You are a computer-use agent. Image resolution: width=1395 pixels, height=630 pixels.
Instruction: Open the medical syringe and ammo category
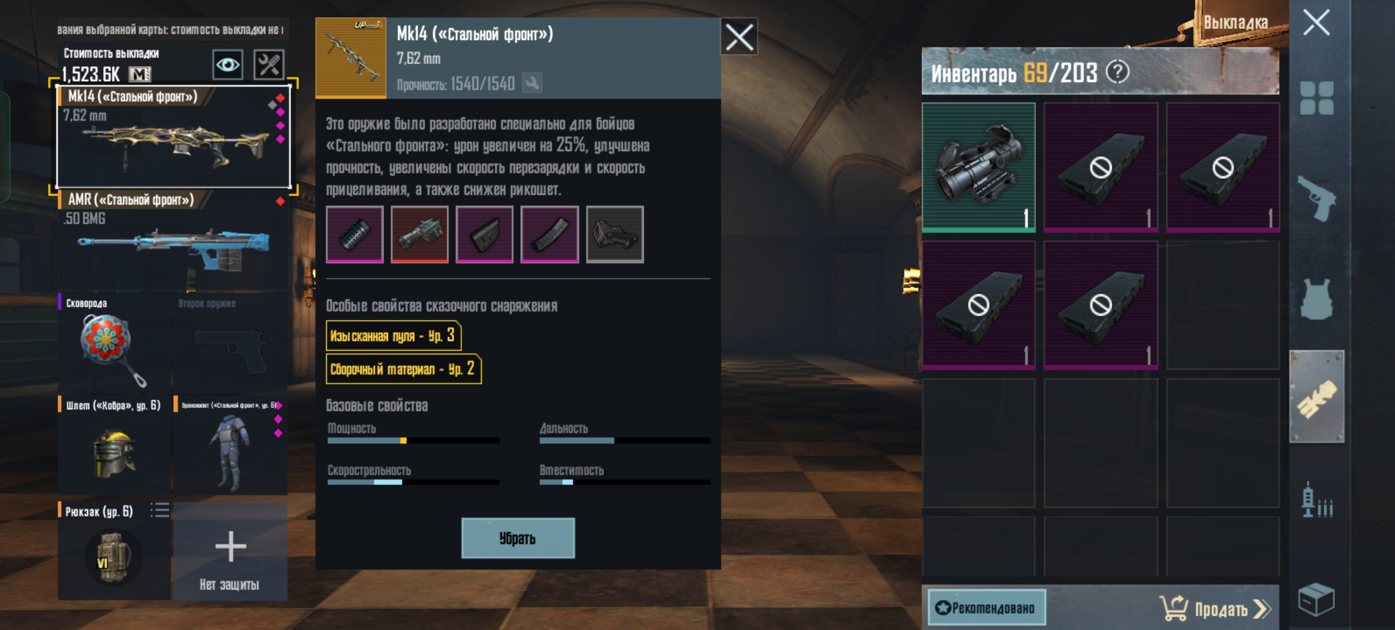pos(1317,500)
